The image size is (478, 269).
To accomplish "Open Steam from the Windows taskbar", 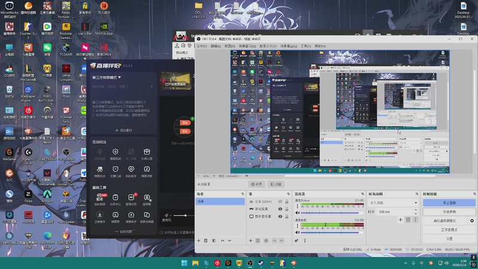I will pyautogui.click(x=261, y=263).
